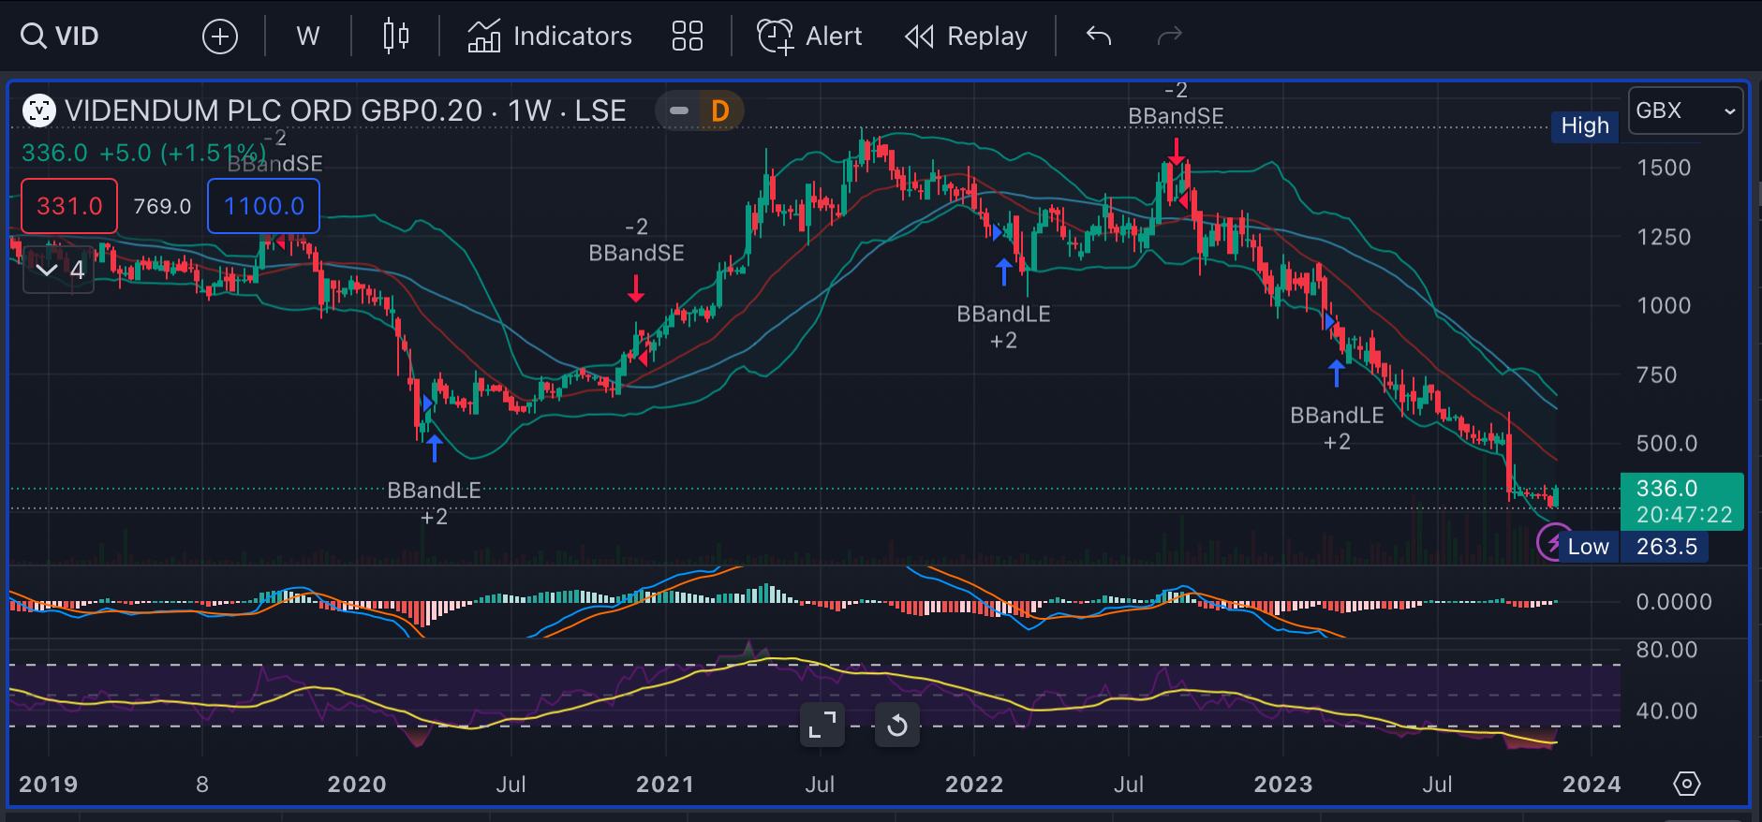Image resolution: width=1762 pixels, height=822 pixels.
Task: Add symbol to compare with plus icon
Action: tap(220, 37)
